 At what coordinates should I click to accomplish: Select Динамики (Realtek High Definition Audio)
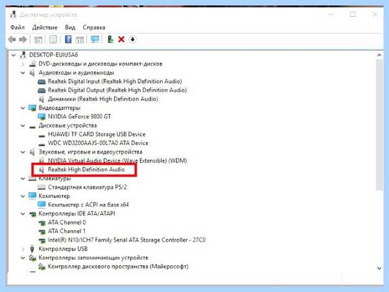point(103,99)
